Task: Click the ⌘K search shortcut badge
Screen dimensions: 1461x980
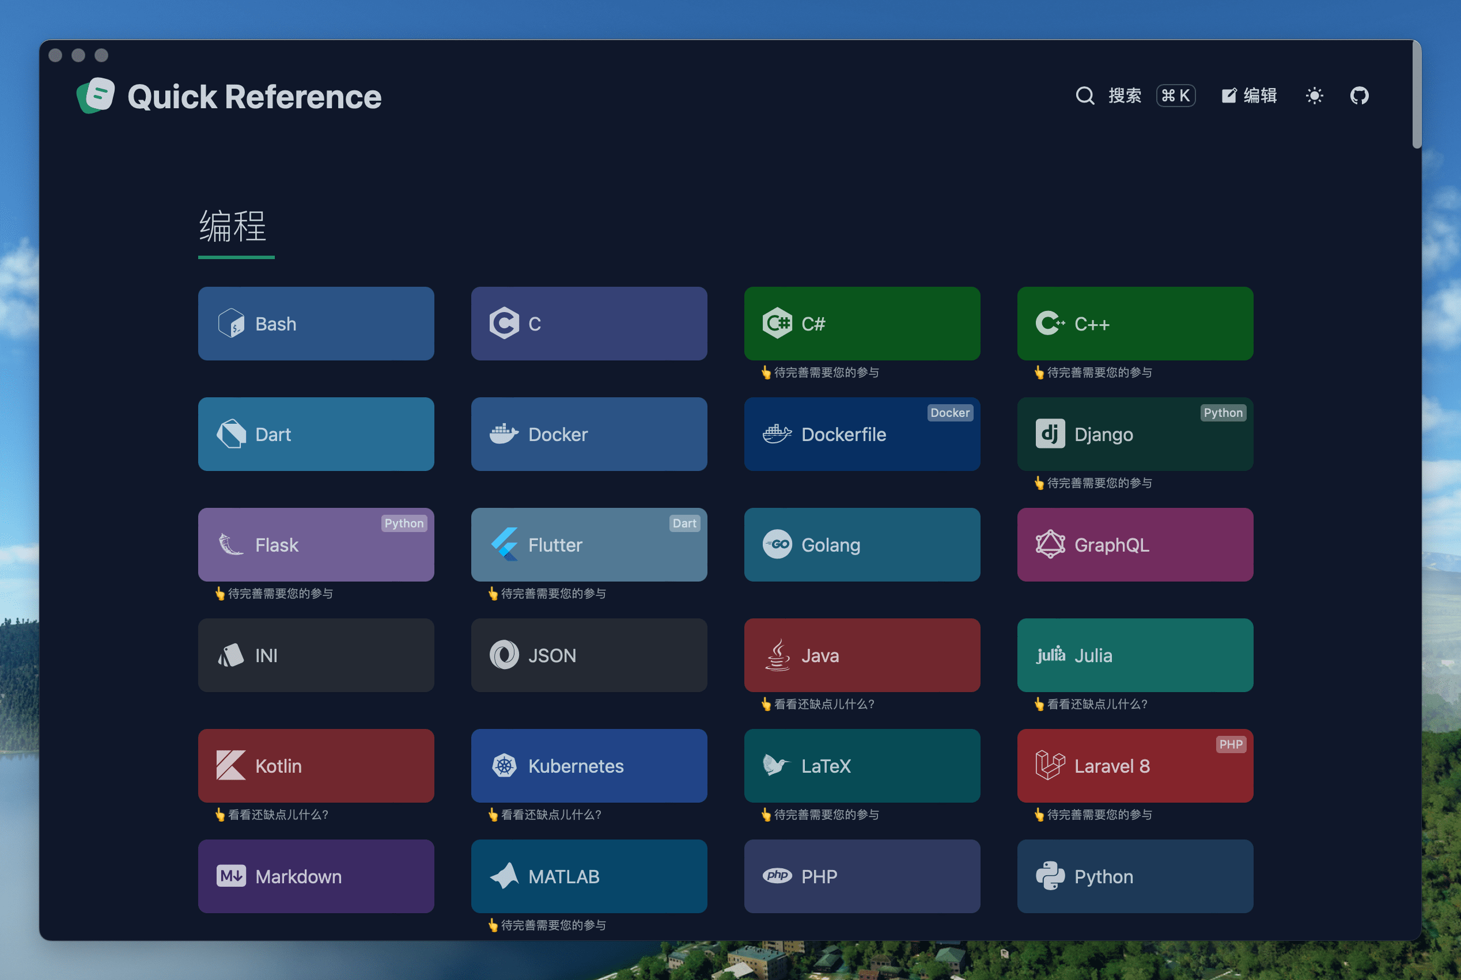Action: [x=1175, y=96]
